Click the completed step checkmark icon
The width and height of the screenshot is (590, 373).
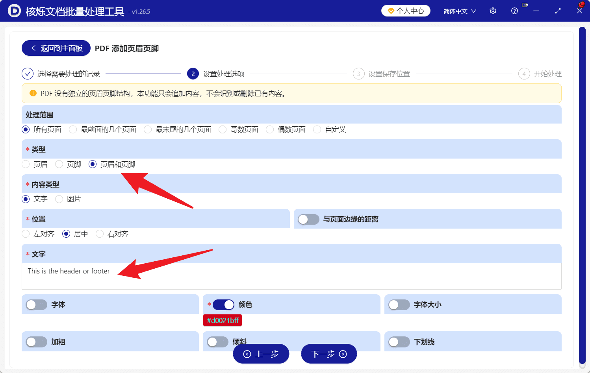point(27,74)
